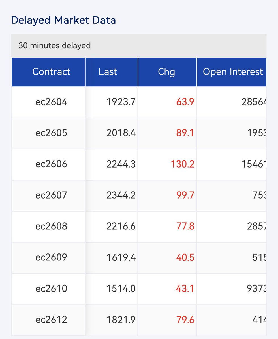Click change value 89.1

coord(185,133)
